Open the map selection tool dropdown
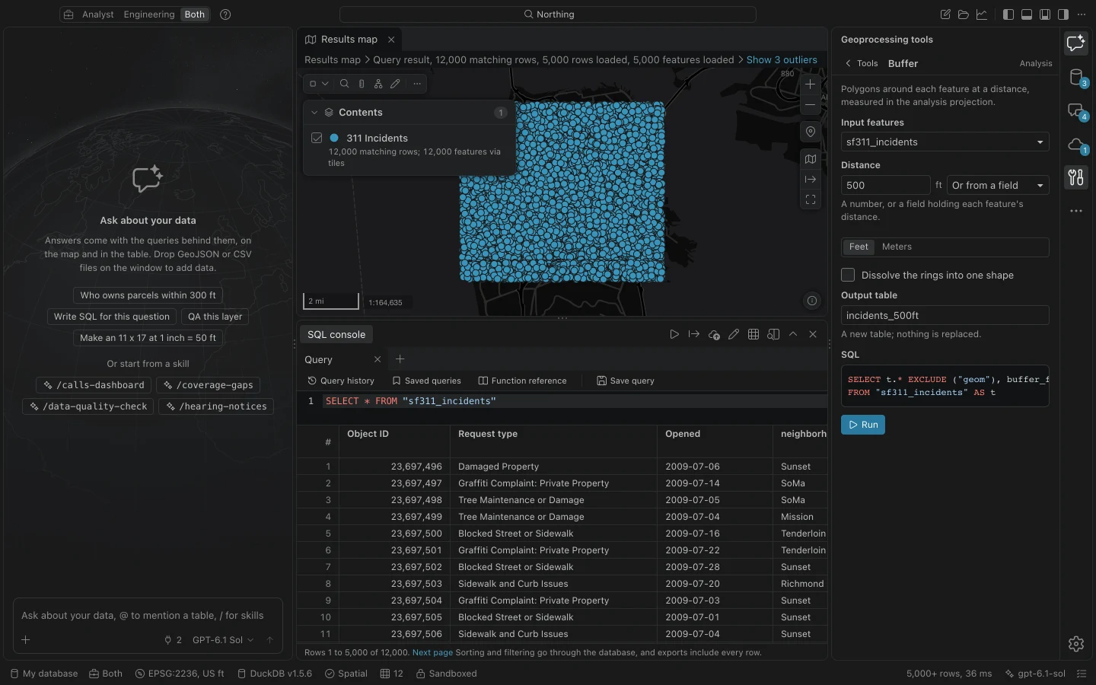The height and width of the screenshot is (685, 1096). click(319, 84)
